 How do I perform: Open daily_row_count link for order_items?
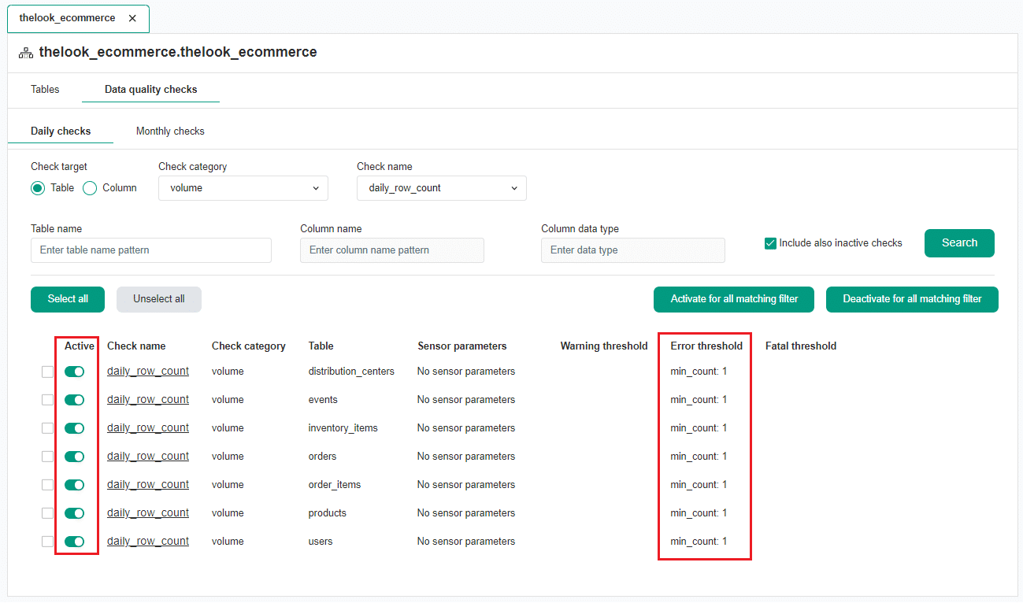(148, 485)
